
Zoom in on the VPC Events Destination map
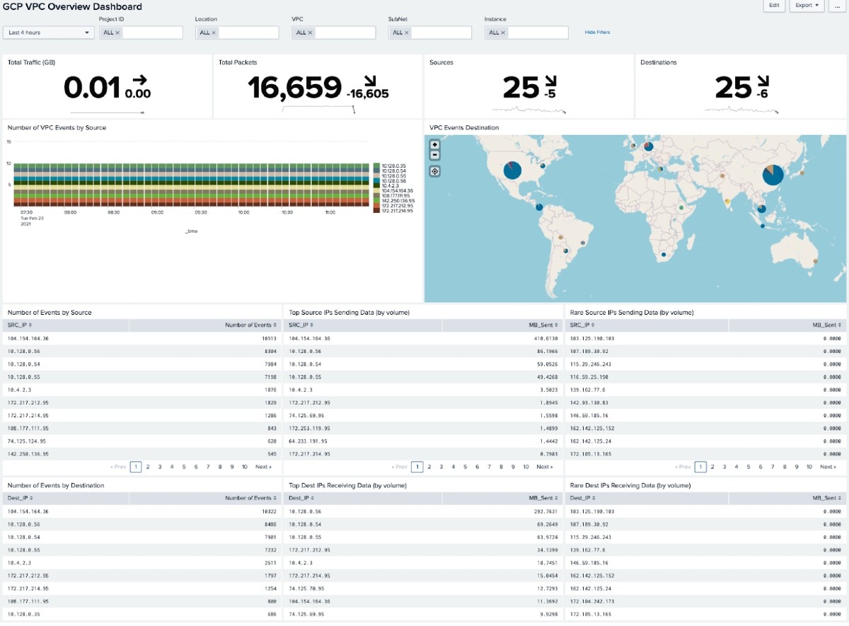coord(434,144)
